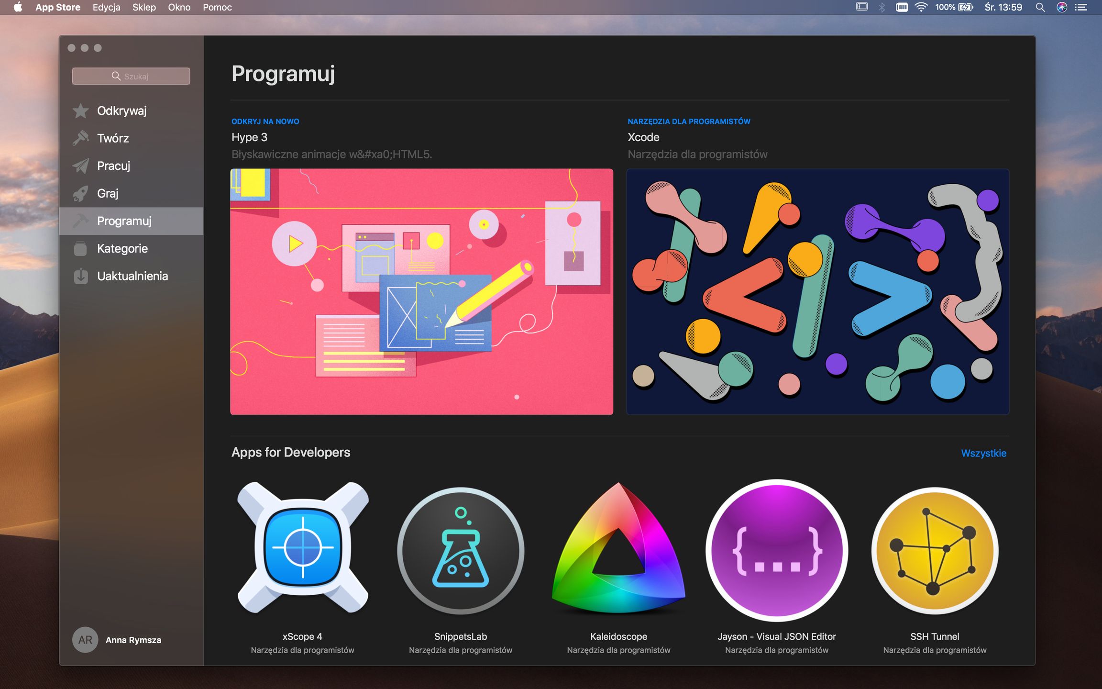The width and height of the screenshot is (1102, 689).
Task: Open the SnippetsLab flask icon
Action: pyautogui.click(x=461, y=550)
